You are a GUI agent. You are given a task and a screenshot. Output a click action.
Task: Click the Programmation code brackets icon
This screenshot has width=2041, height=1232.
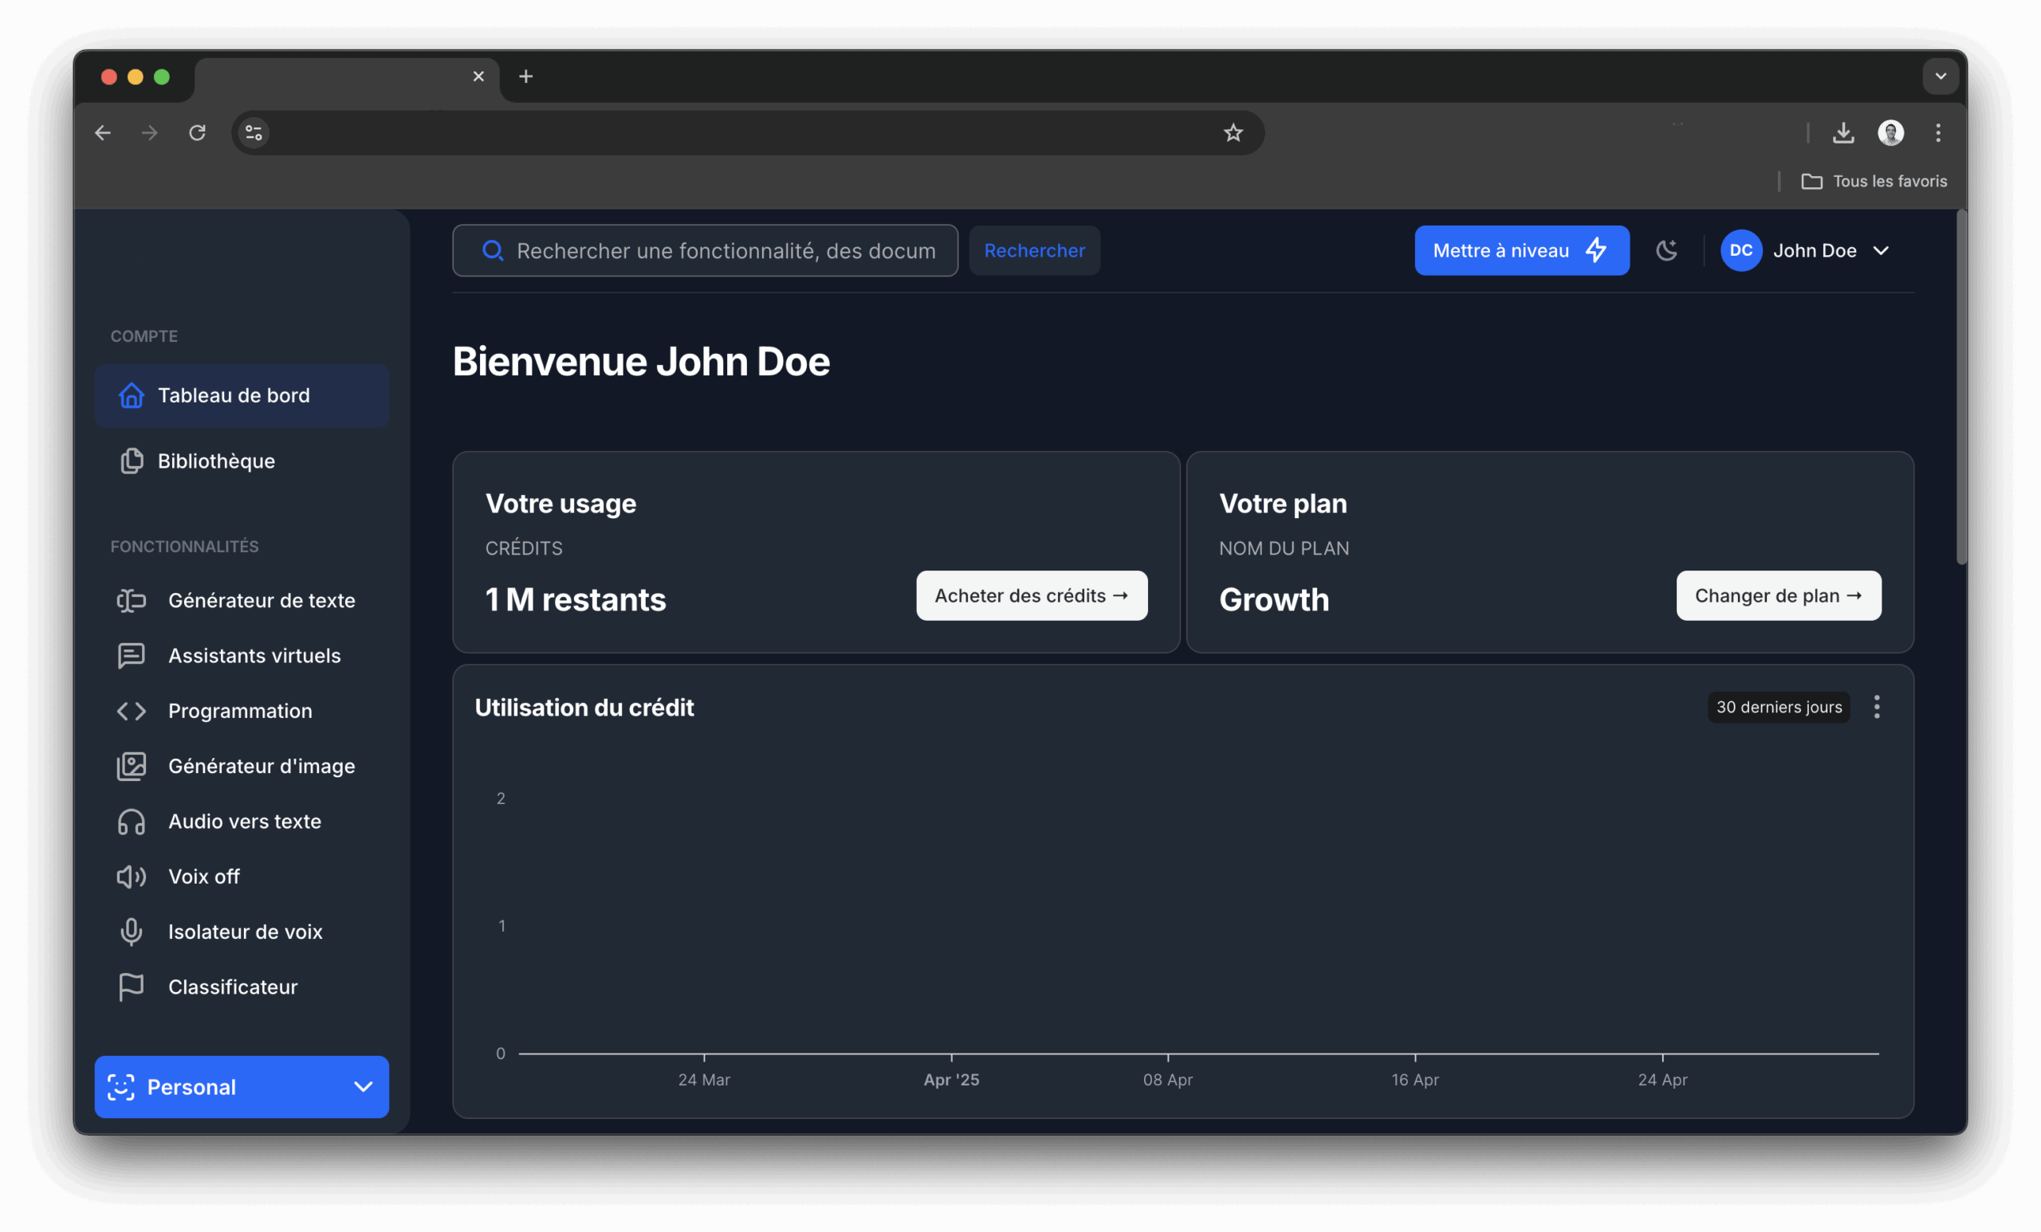(131, 711)
